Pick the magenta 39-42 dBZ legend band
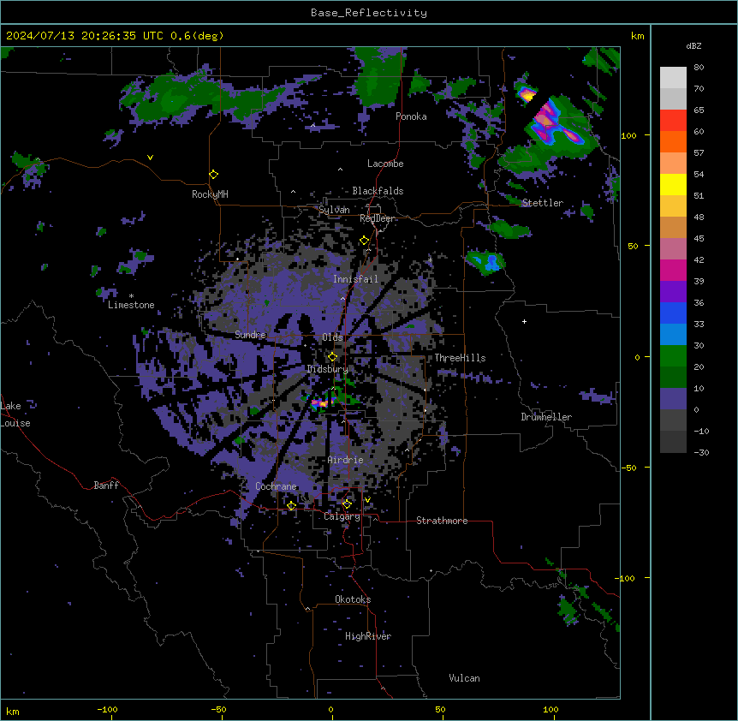738x721 pixels. coord(673,270)
